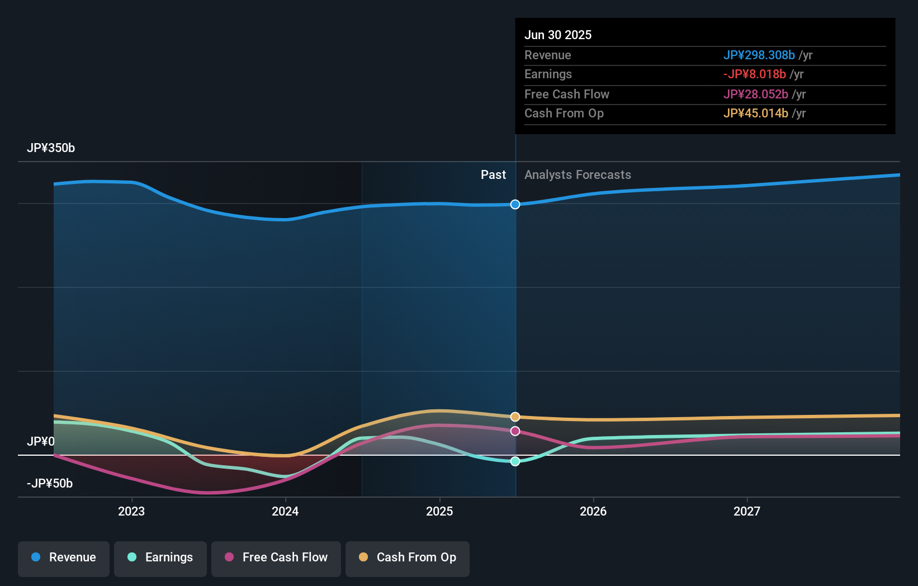The image size is (918, 586).
Task: Select the Analysts Forecasts tab label
Action: point(578,174)
